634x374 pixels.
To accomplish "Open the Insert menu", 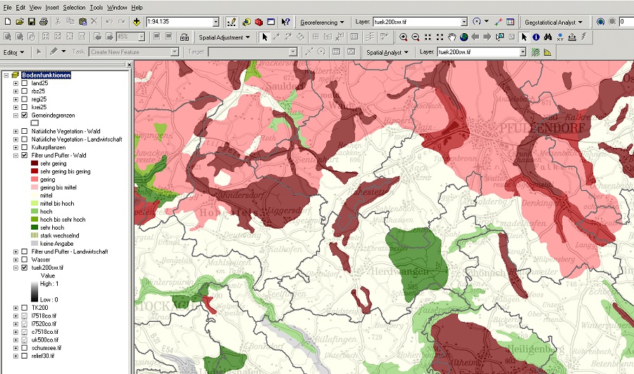I will point(52,7).
